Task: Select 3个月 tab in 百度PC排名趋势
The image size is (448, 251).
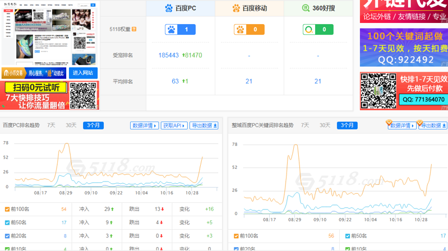Action: (x=93, y=125)
